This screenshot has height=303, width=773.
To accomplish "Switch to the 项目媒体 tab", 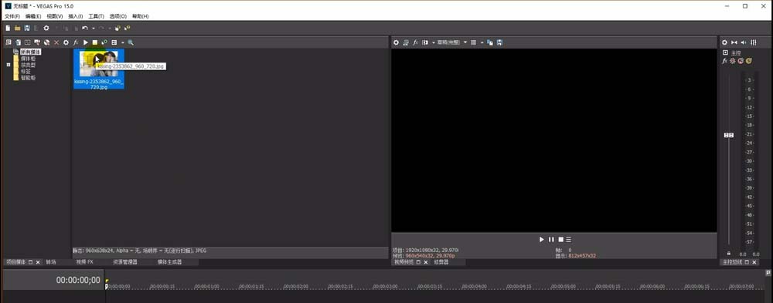I will coord(15,262).
